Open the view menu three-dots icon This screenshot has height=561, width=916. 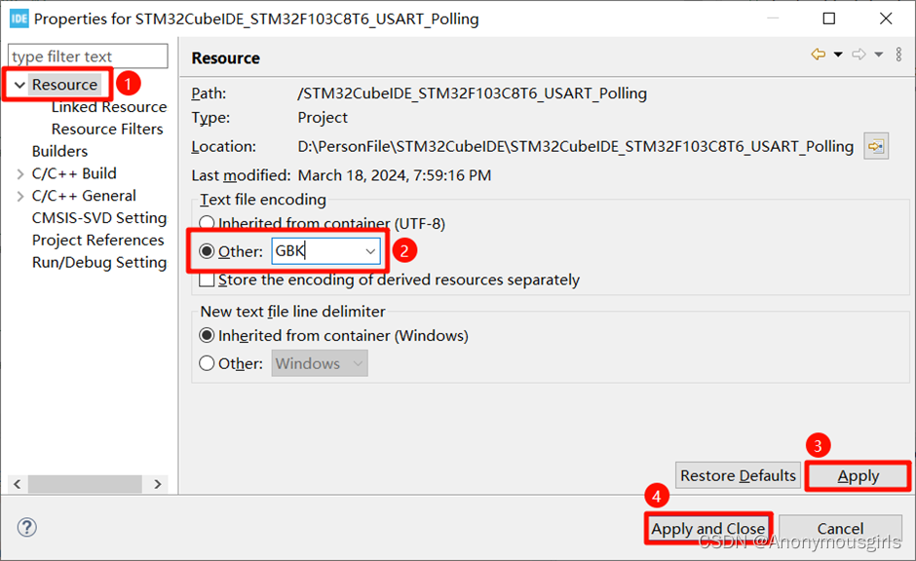pyautogui.click(x=898, y=55)
